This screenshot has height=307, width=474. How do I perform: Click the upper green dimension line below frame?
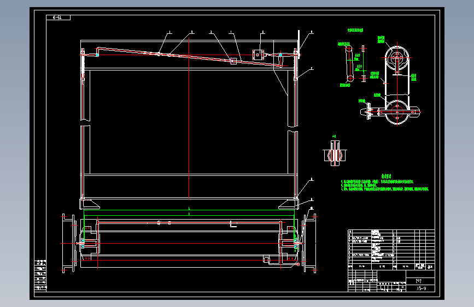tap(189, 210)
